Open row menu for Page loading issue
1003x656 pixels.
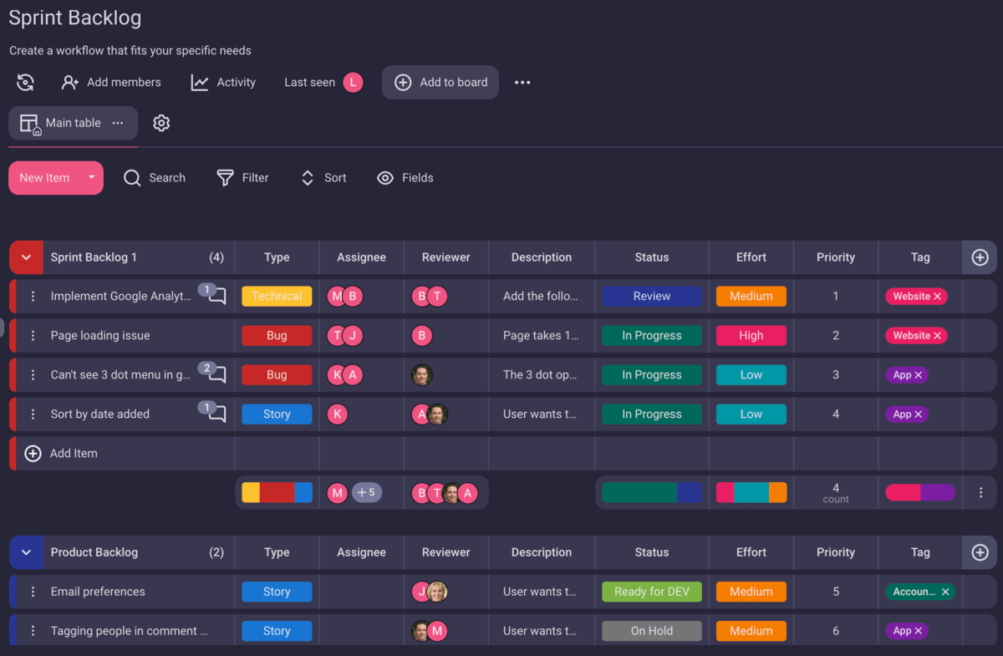coord(33,336)
